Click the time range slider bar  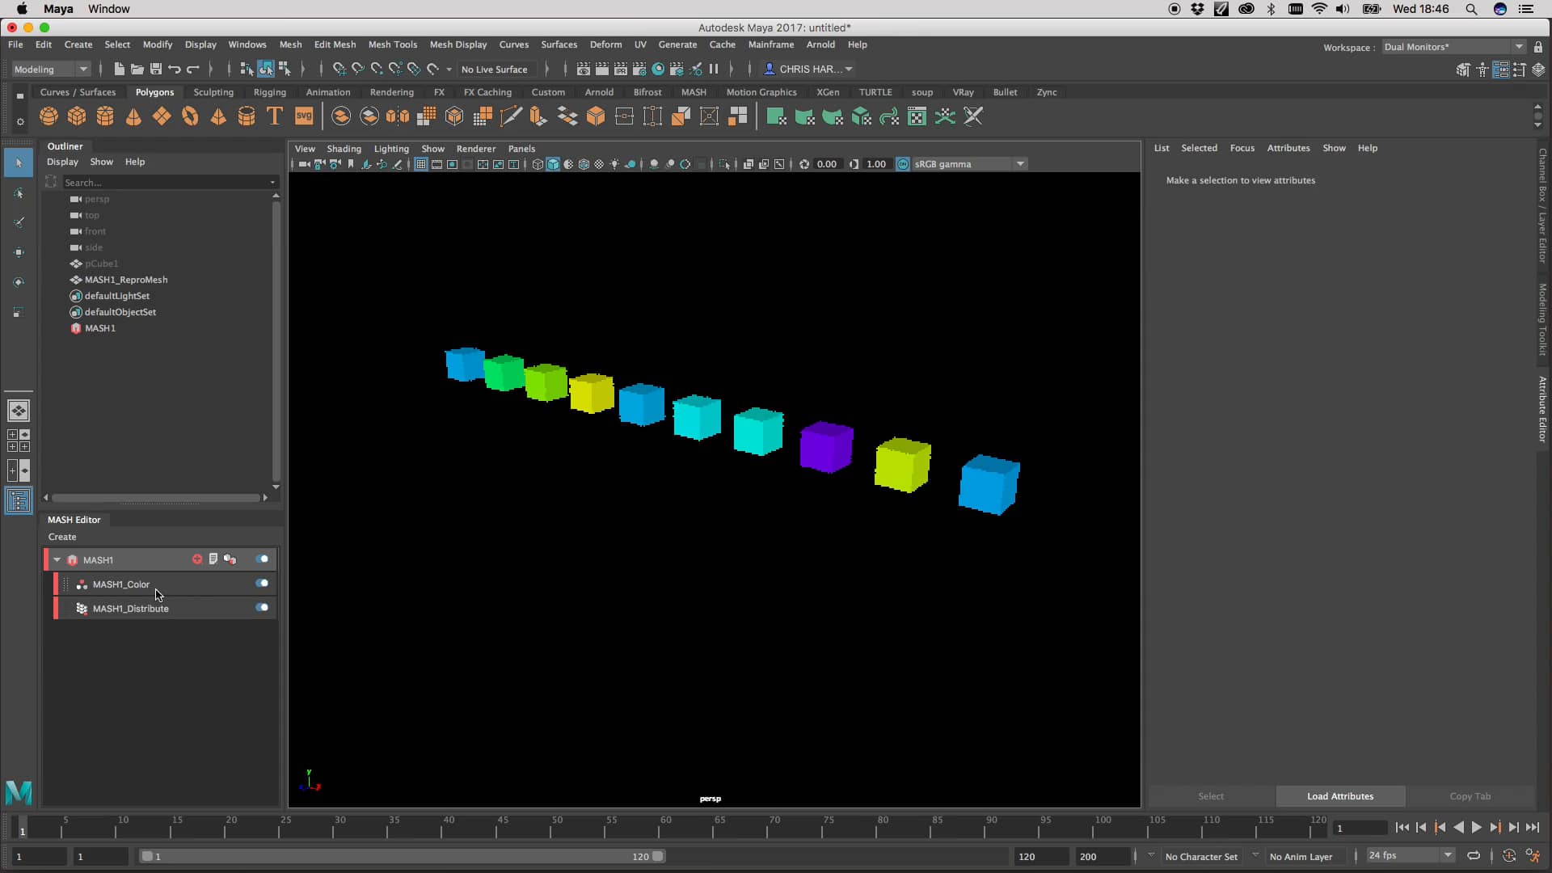pos(404,856)
